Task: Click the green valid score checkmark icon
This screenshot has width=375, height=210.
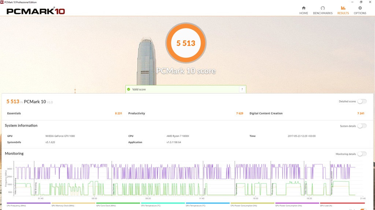Action: pyautogui.click(x=129, y=89)
